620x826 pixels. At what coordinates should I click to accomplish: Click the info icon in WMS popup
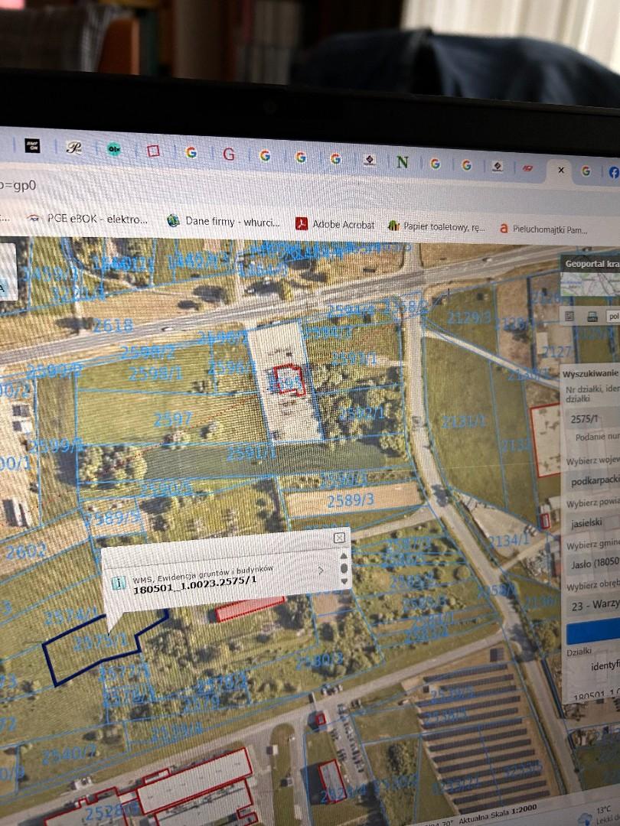click(119, 583)
